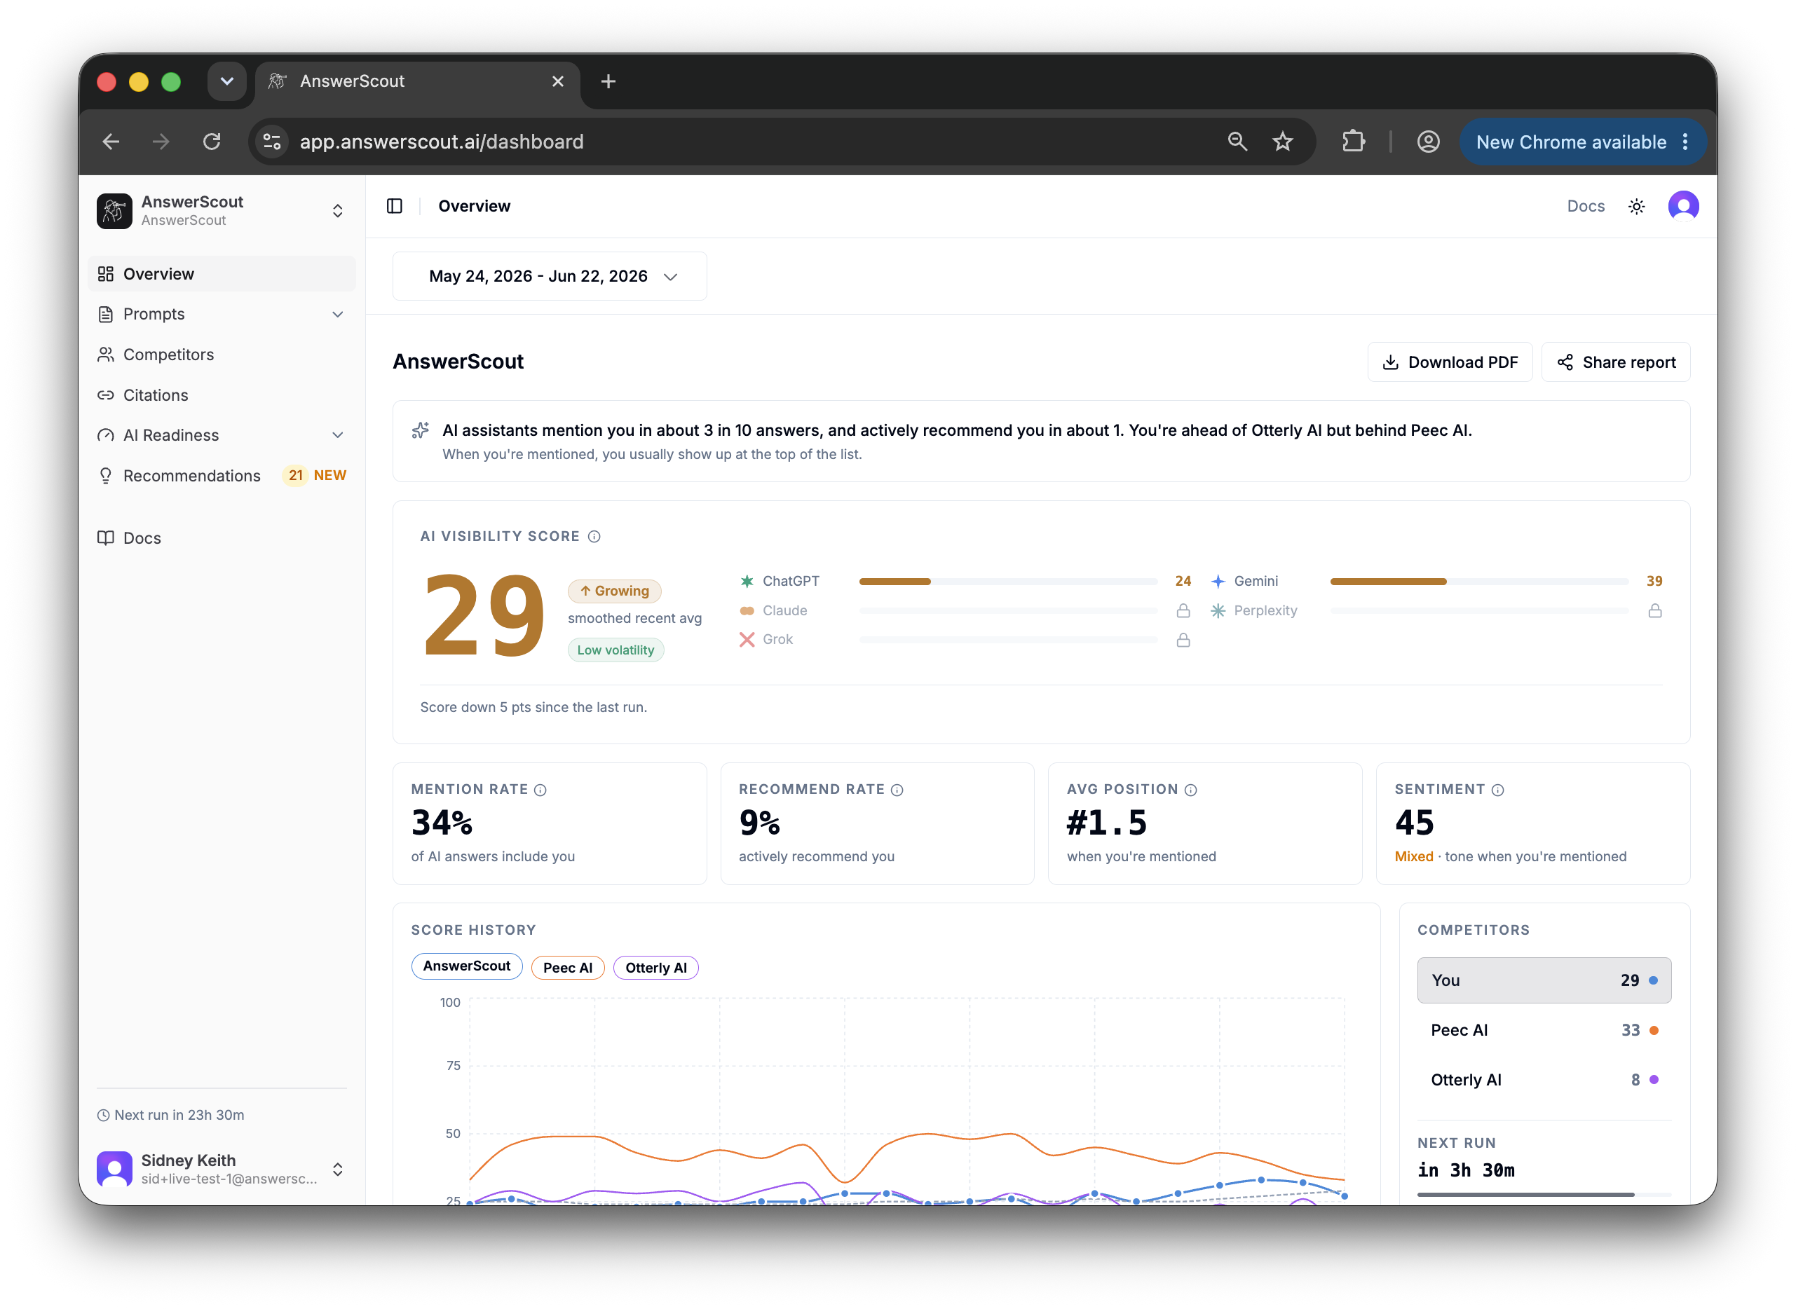Select the Otterly AI competitor row
Image resolution: width=1796 pixels, height=1309 pixels.
(1544, 1080)
